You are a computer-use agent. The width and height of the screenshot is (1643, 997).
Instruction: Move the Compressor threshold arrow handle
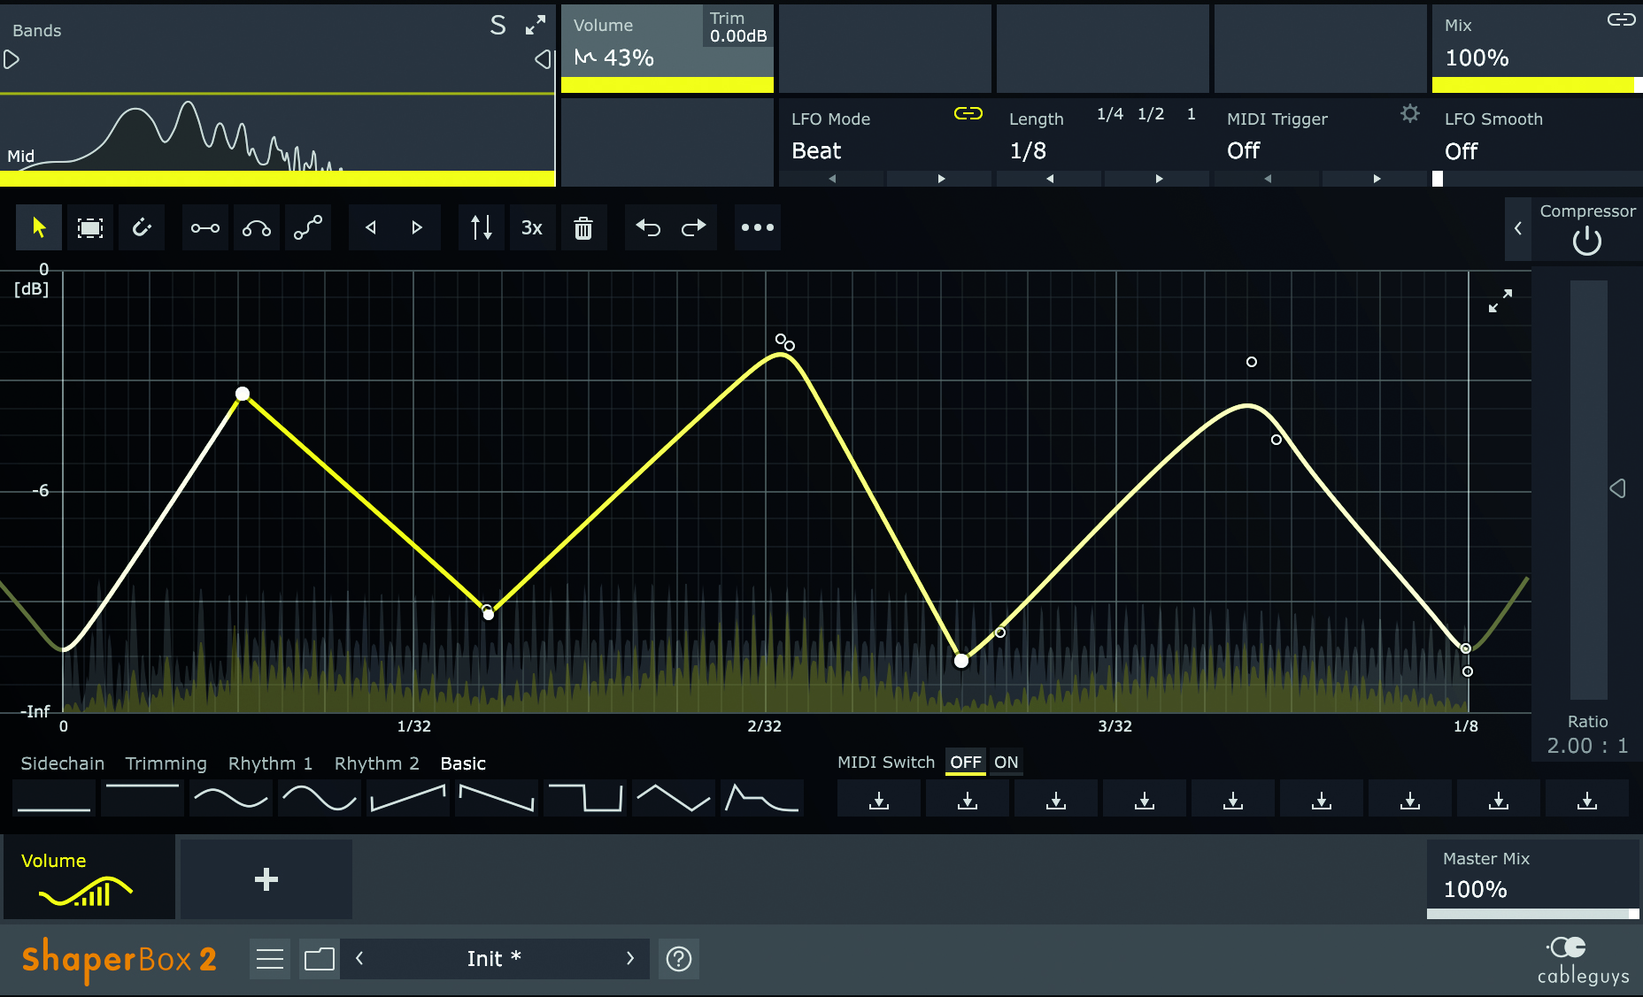pos(1617,488)
